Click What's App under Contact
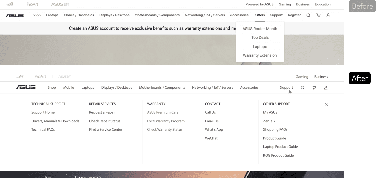The image size is (376, 178). pyautogui.click(x=214, y=130)
